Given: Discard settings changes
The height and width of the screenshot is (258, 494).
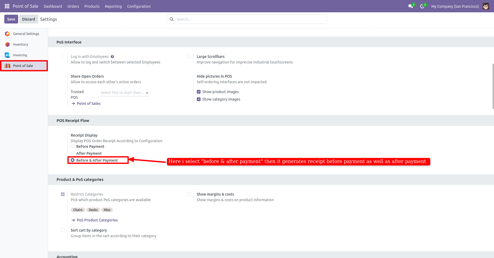Looking at the screenshot, I should [x=29, y=19].
